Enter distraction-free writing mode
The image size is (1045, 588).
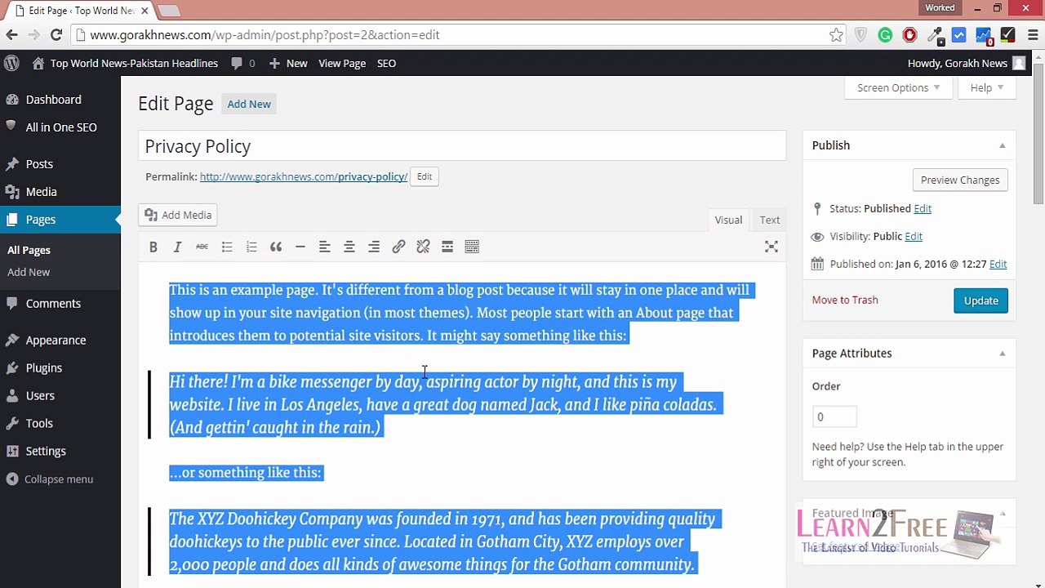click(772, 247)
